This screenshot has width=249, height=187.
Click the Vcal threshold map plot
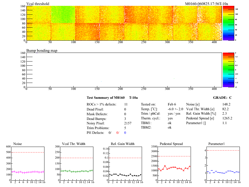(x=124, y=23)
